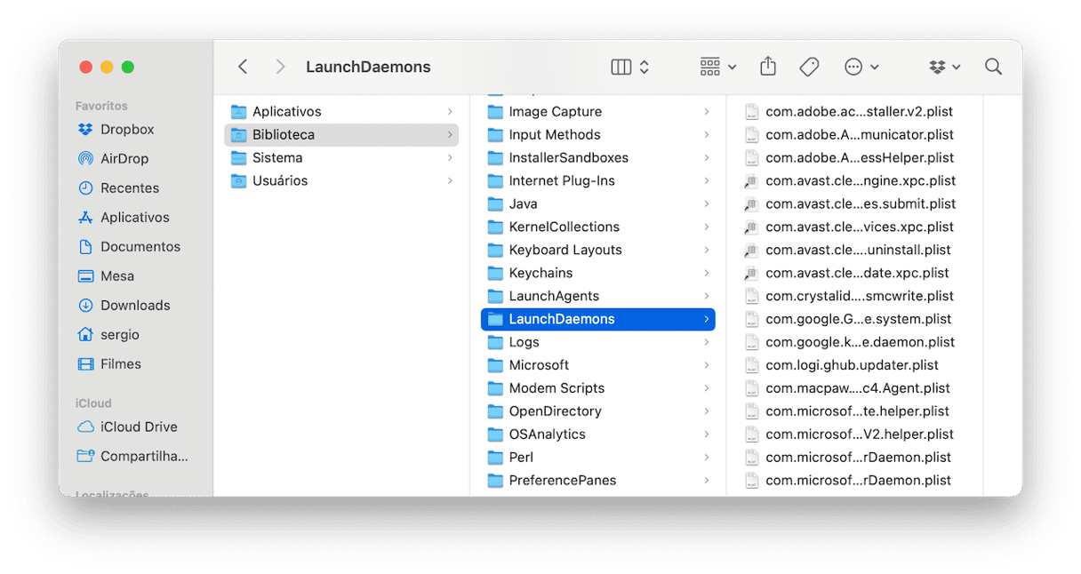The image size is (1081, 574).
Task: Open the group-by grid dropdown
Action: click(x=718, y=67)
